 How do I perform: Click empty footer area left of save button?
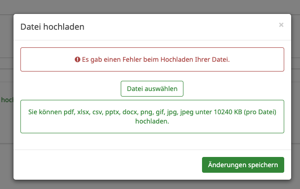[107, 165]
